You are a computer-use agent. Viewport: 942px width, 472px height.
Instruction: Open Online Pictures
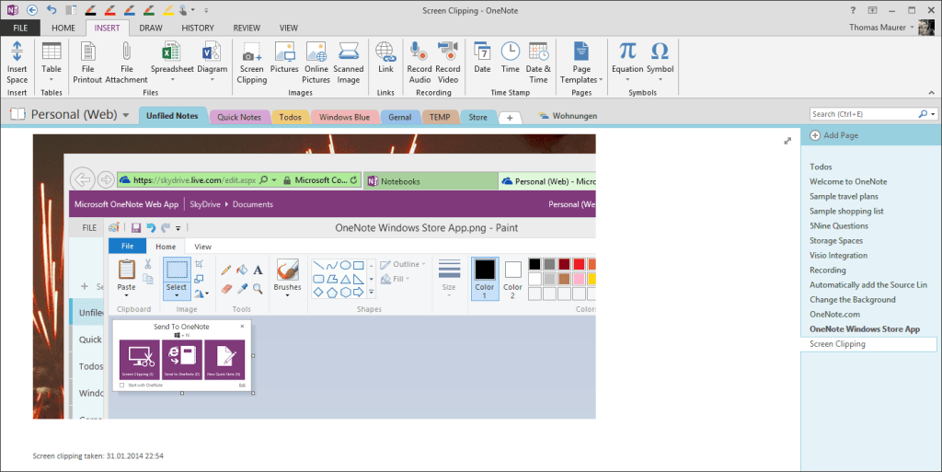tap(316, 63)
